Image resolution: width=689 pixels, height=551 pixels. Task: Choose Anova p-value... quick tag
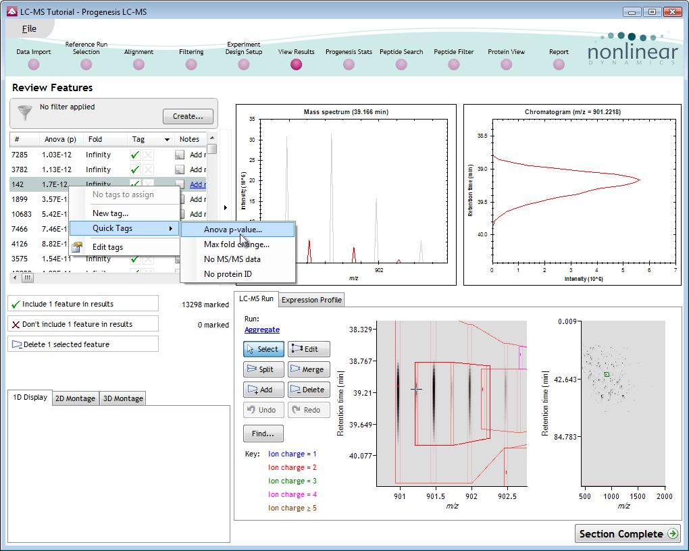click(238, 230)
